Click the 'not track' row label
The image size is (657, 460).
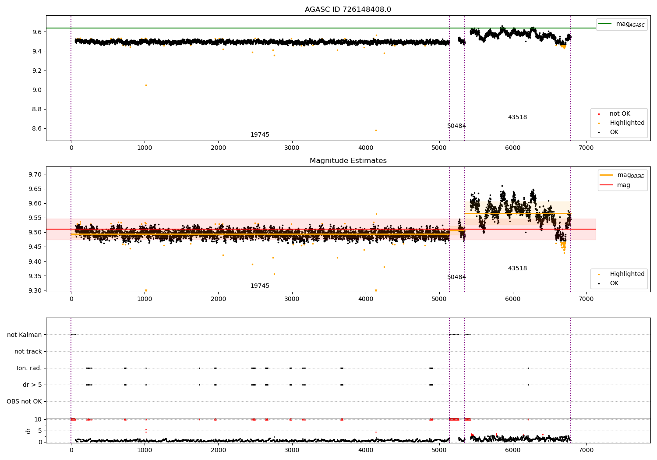tap(28, 351)
